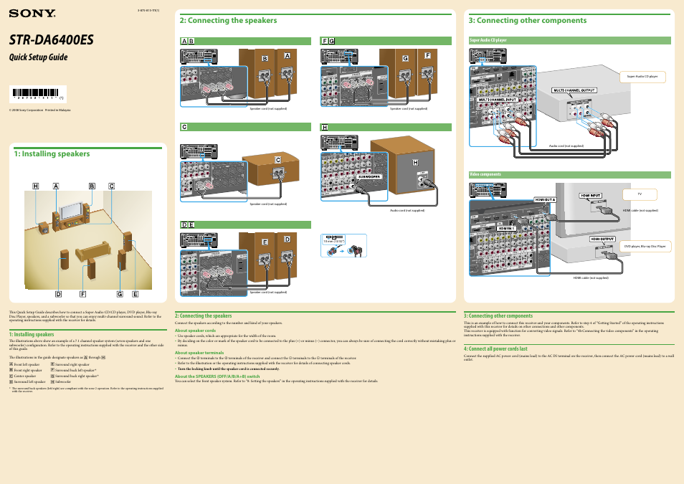Click the E callout label of the room illustration
Viewport: 684px width, 484px height.
click(136, 294)
